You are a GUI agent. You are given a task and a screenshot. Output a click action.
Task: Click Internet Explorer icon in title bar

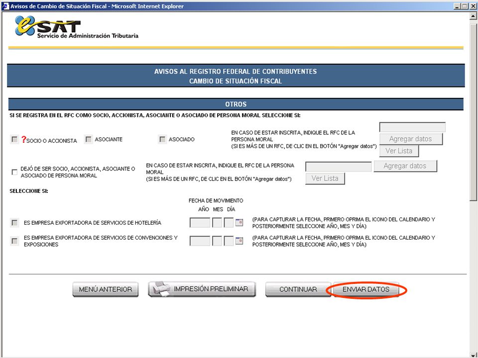pyautogui.click(x=5, y=6)
